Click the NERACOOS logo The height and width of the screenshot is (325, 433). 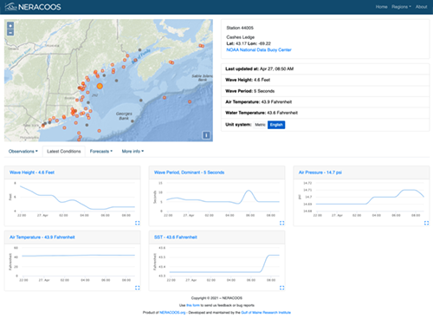tap(33, 7)
